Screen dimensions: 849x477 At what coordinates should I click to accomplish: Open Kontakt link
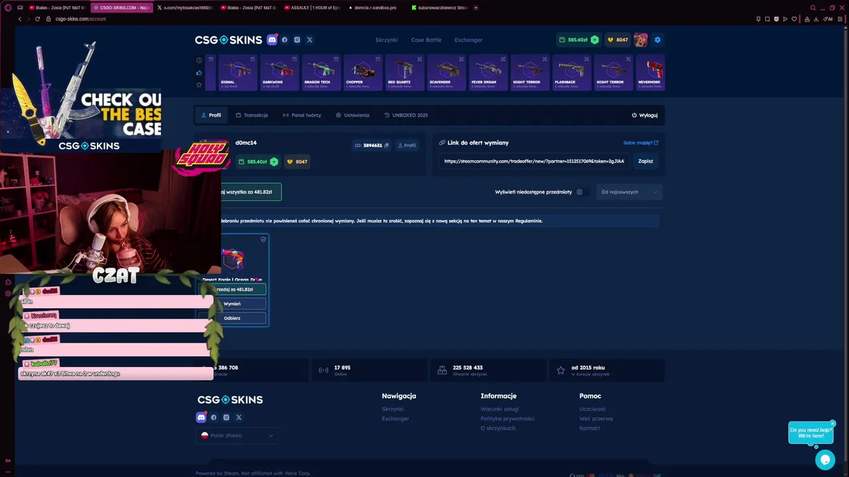590,428
